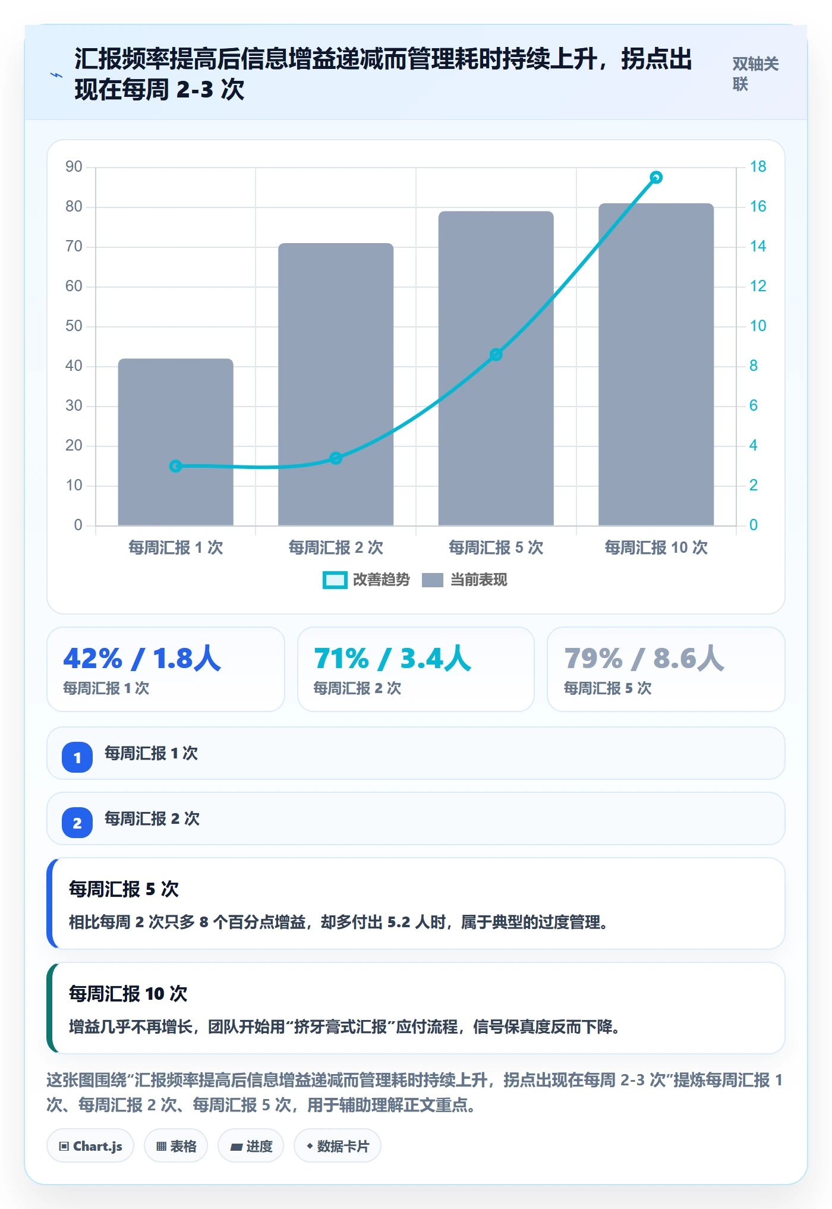Click the number 2 badge icon
Image resolution: width=832 pixels, height=1209 pixels.
(77, 823)
